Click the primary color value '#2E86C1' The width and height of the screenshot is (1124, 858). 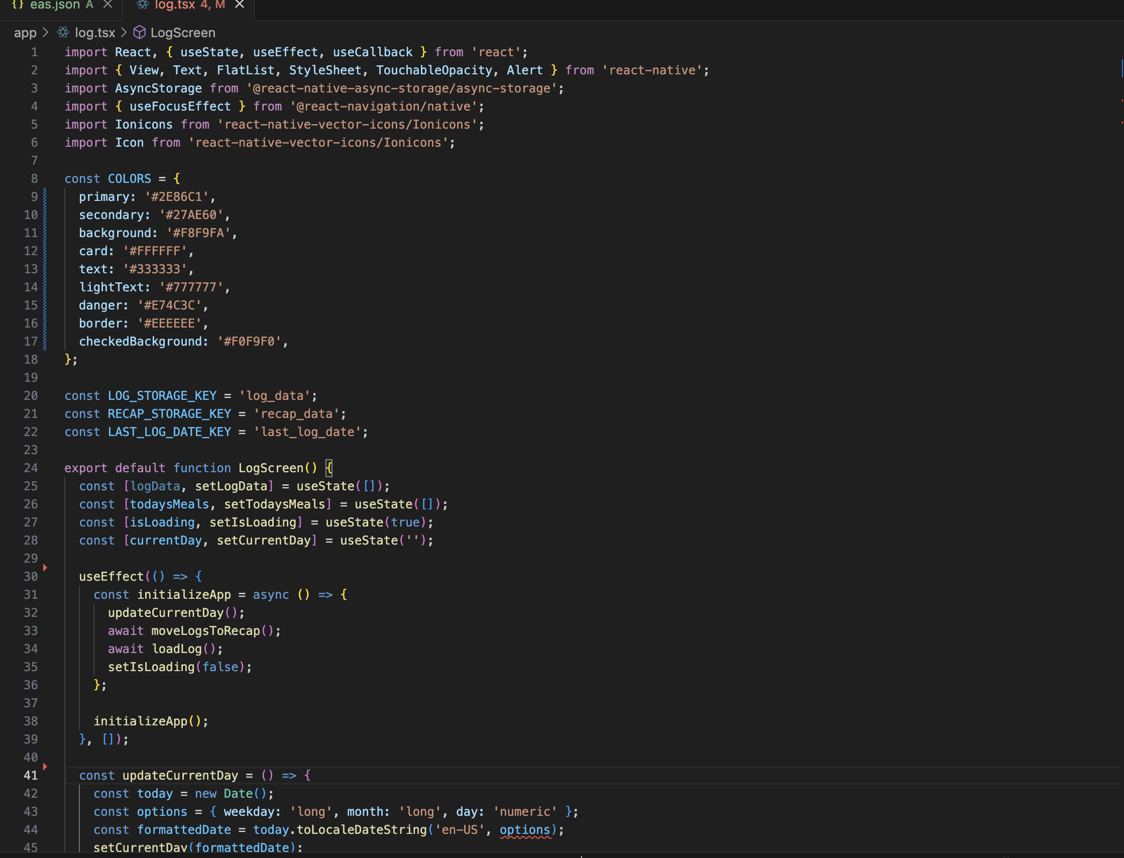[x=177, y=196]
